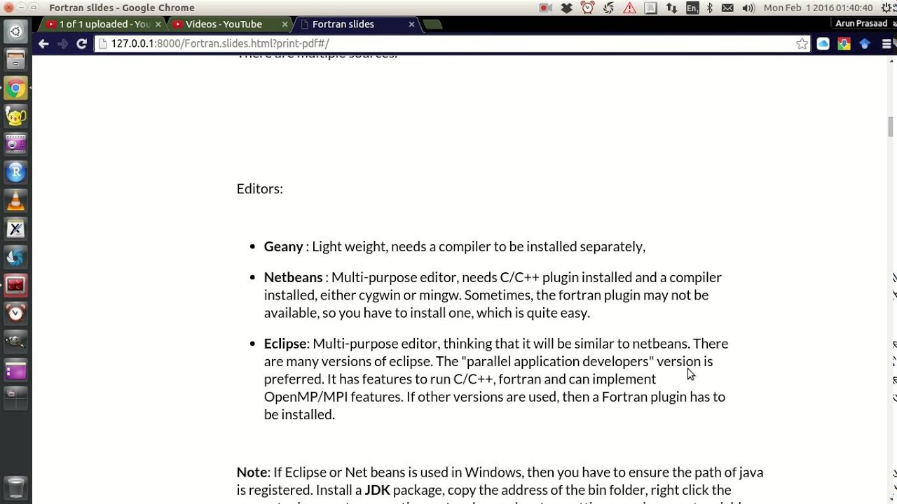Click the page's vertical scrollbar thumb
Screen dimensions: 897x504
[891, 127]
